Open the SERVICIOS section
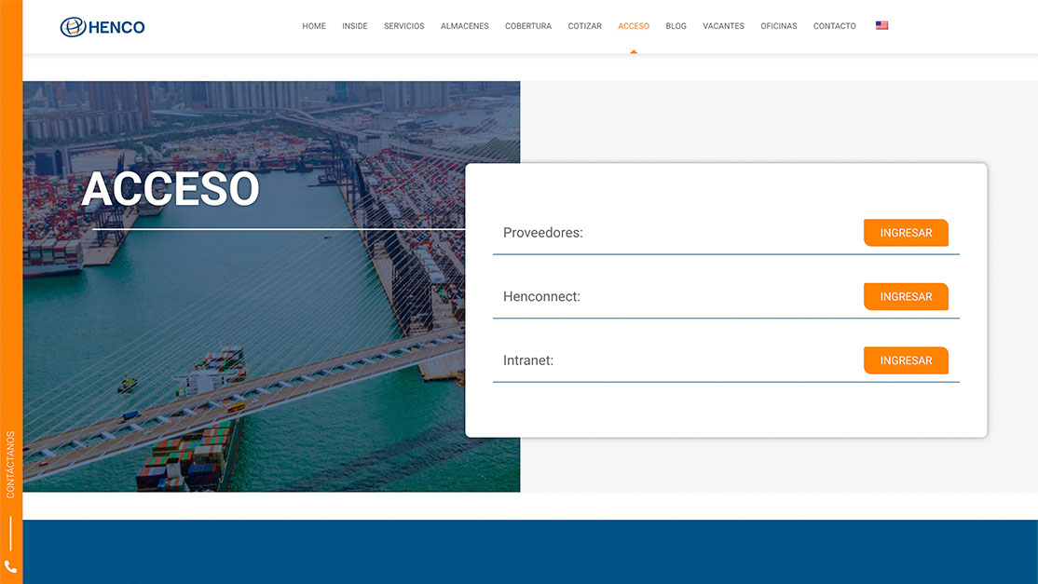Viewport: 1038px width, 584px height. click(403, 25)
